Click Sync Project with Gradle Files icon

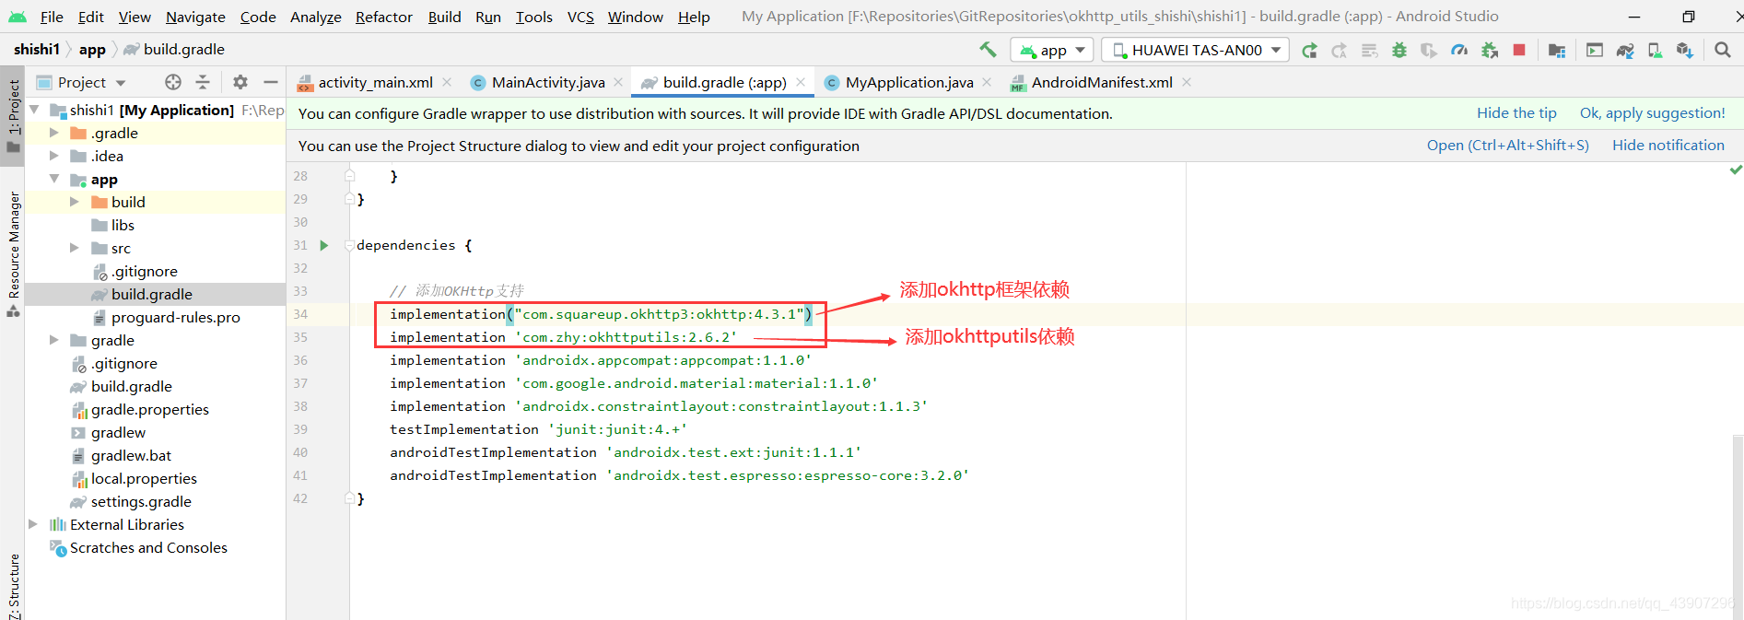pyautogui.click(x=1625, y=50)
